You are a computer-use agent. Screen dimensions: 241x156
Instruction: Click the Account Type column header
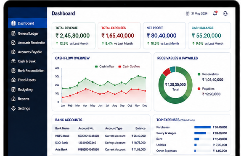tap(114, 128)
